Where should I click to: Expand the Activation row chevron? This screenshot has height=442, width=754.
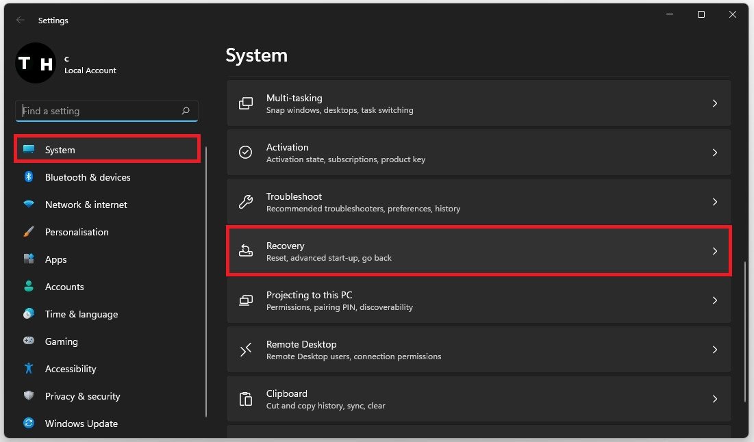point(714,153)
